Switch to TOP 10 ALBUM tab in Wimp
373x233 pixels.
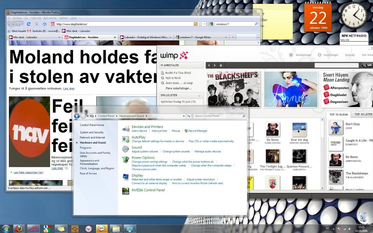tap(338, 115)
